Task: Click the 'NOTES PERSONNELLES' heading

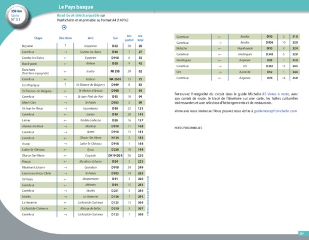Action: (x=188, y=128)
